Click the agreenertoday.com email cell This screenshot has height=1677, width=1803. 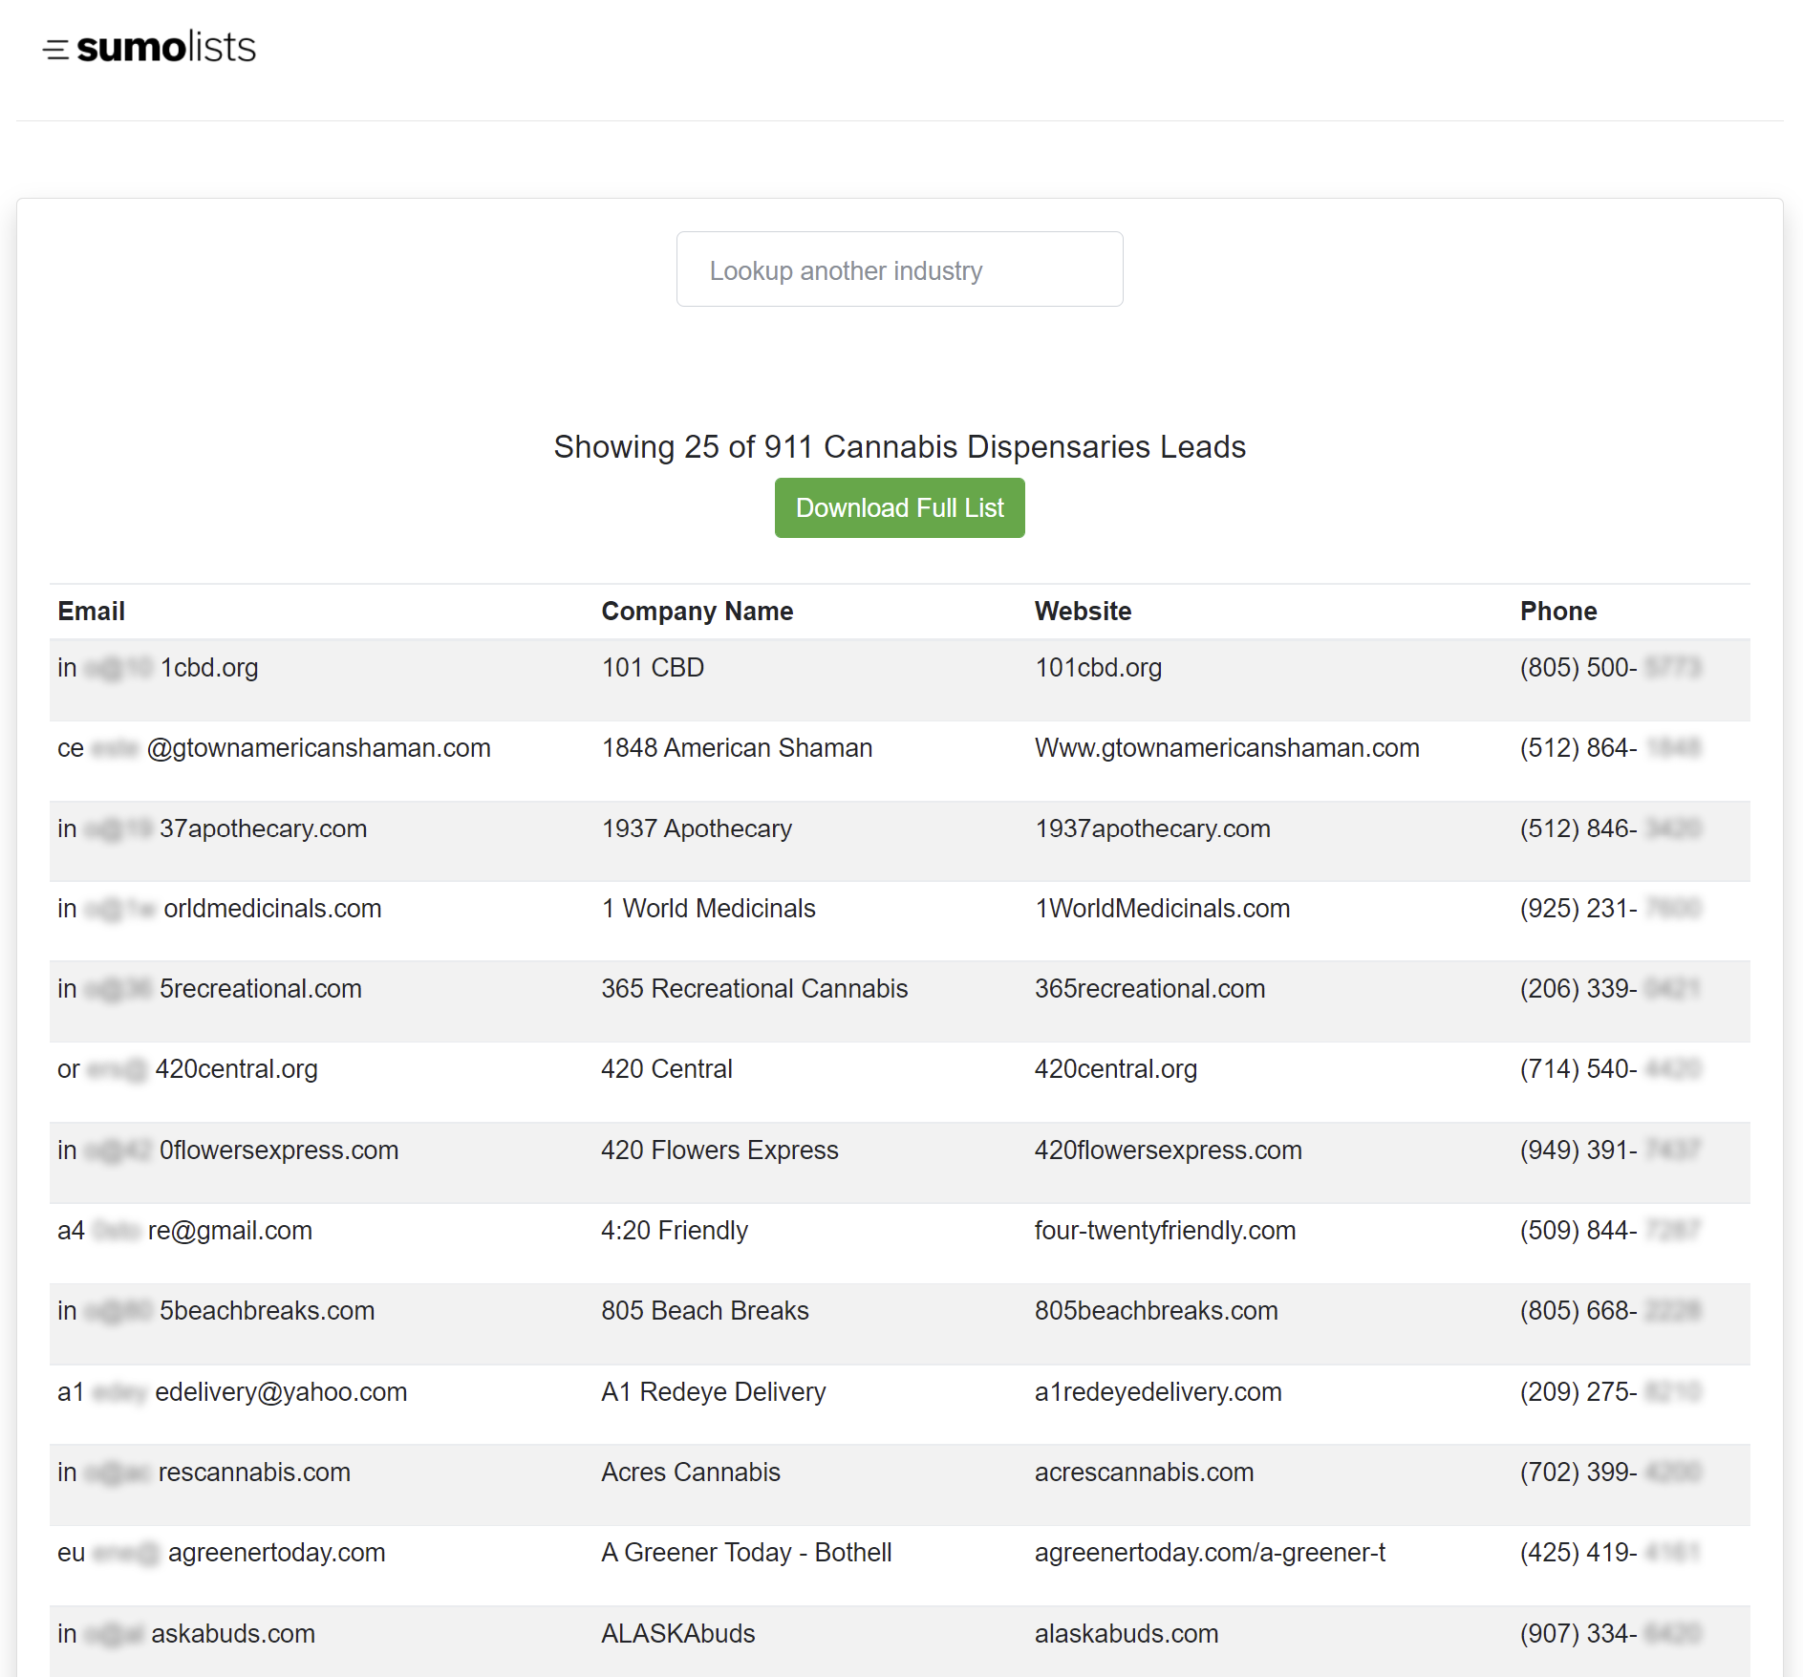point(221,1553)
